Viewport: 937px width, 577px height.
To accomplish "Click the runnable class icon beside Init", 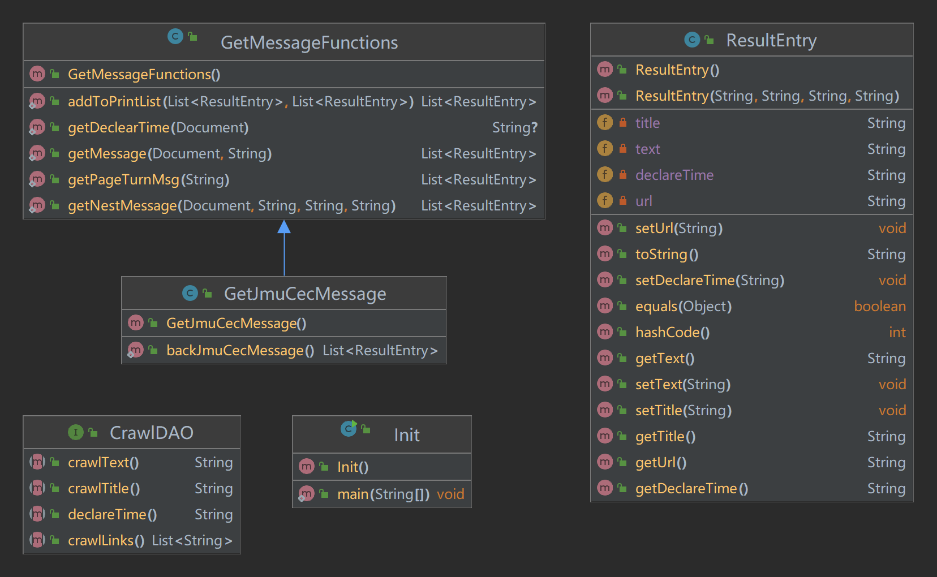I will pyautogui.click(x=349, y=429).
